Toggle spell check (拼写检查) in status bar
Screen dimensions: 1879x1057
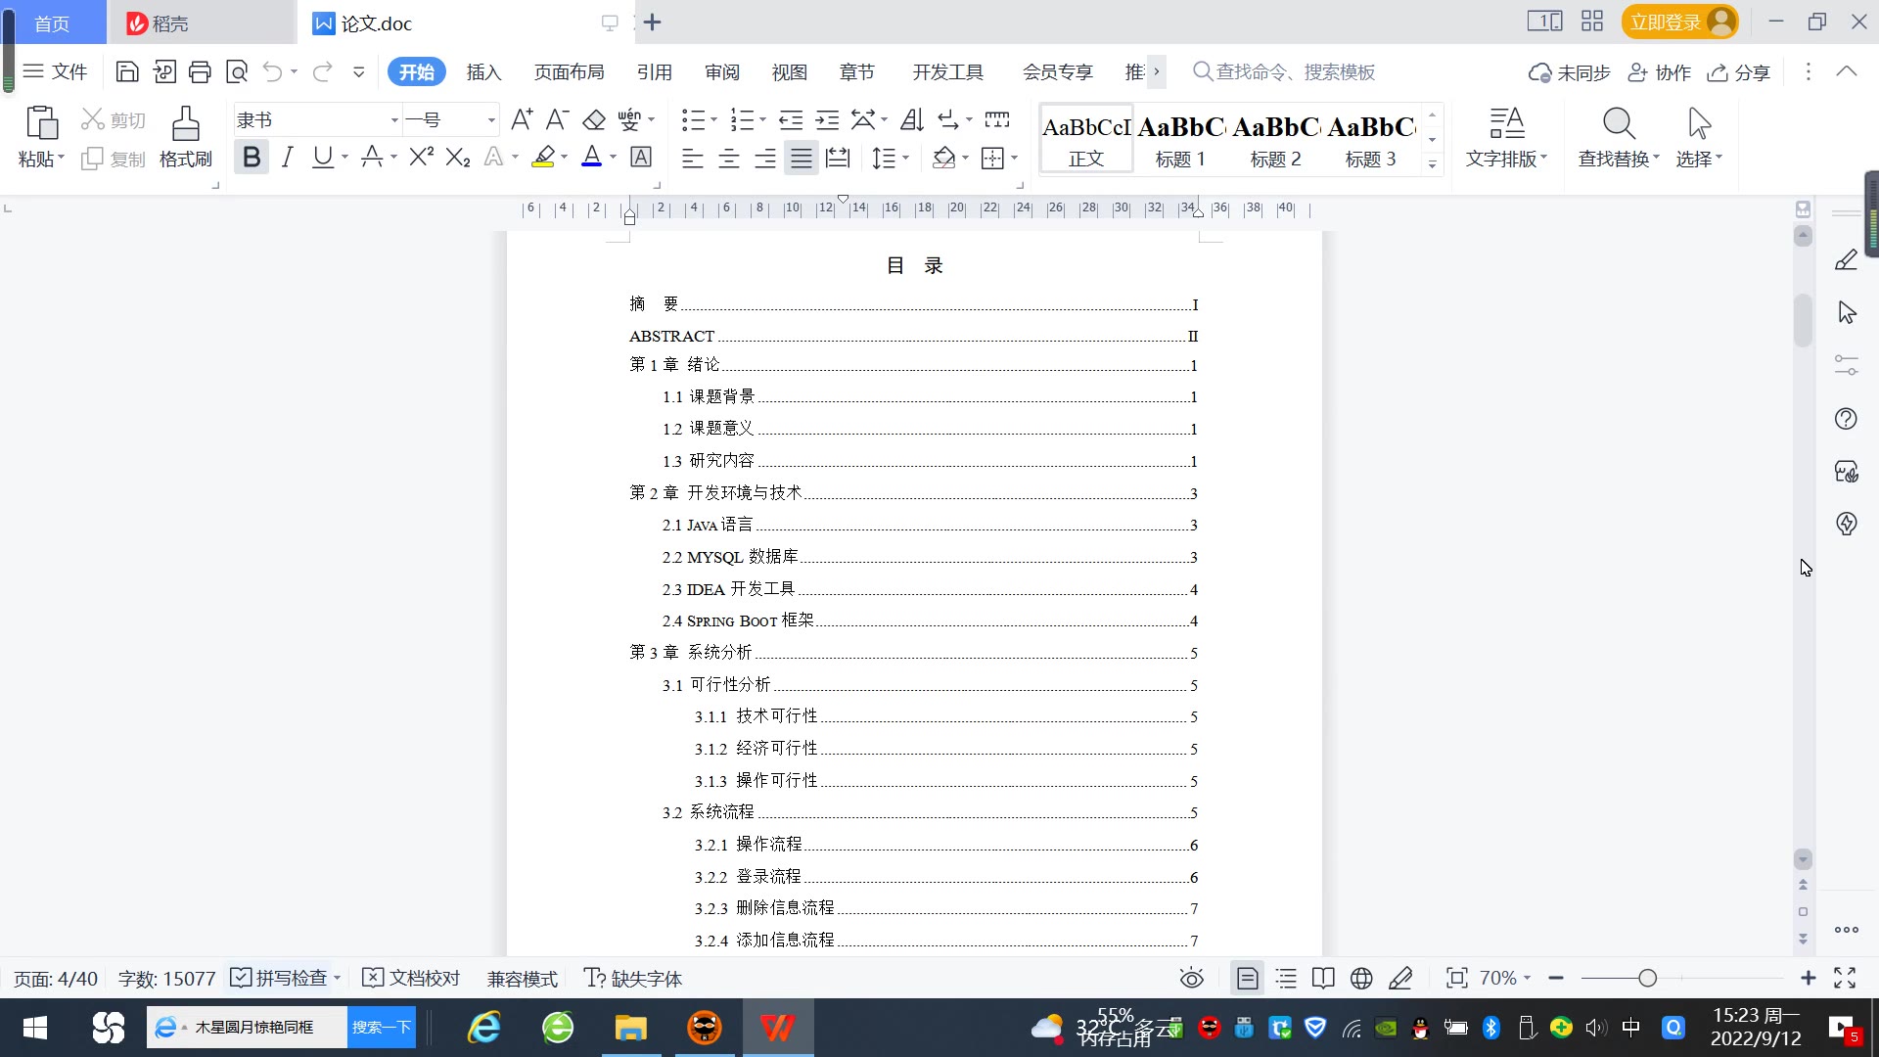pyautogui.click(x=279, y=978)
